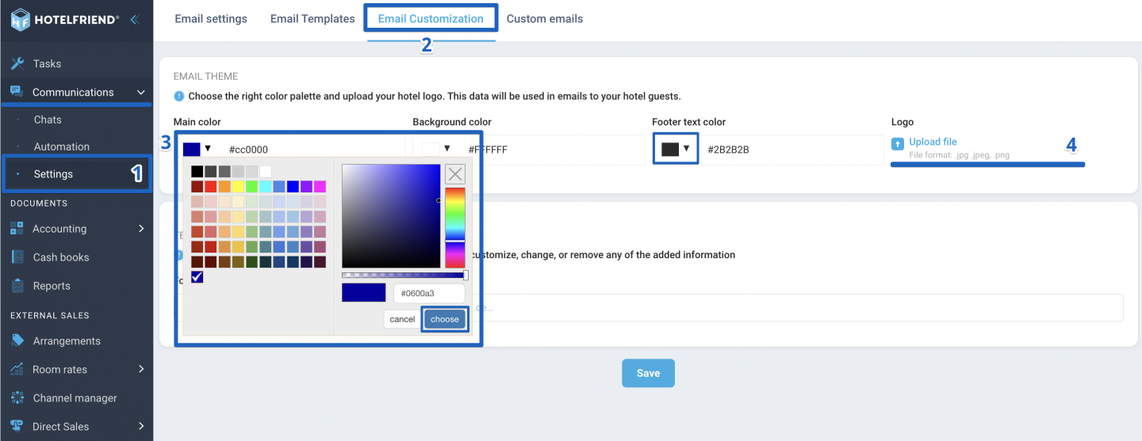Open Tasks via the wrench icon
The height and width of the screenshot is (441, 1142).
coord(17,63)
